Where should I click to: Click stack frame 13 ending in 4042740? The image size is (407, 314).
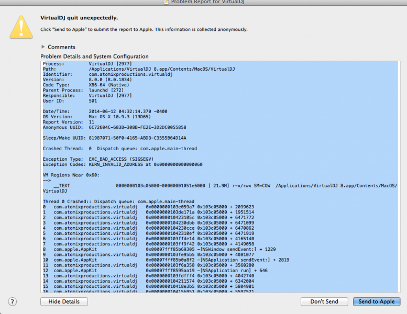[x=148, y=276]
